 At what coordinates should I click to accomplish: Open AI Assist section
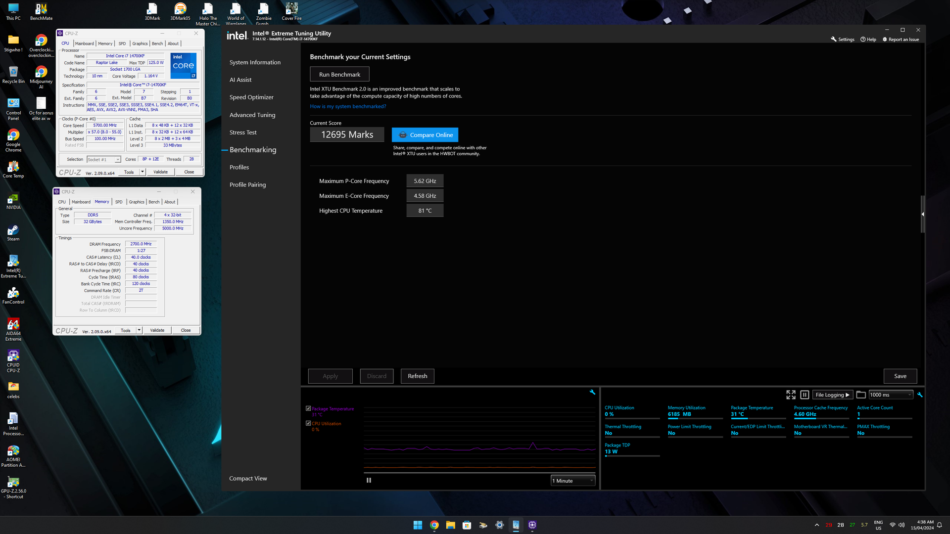coord(240,80)
